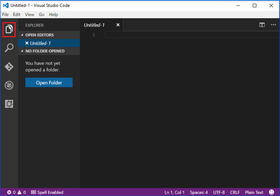Maximize the Visual Studio Code window
Image resolution: width=280 pixels, height=196 pixels.
[255, 5]
